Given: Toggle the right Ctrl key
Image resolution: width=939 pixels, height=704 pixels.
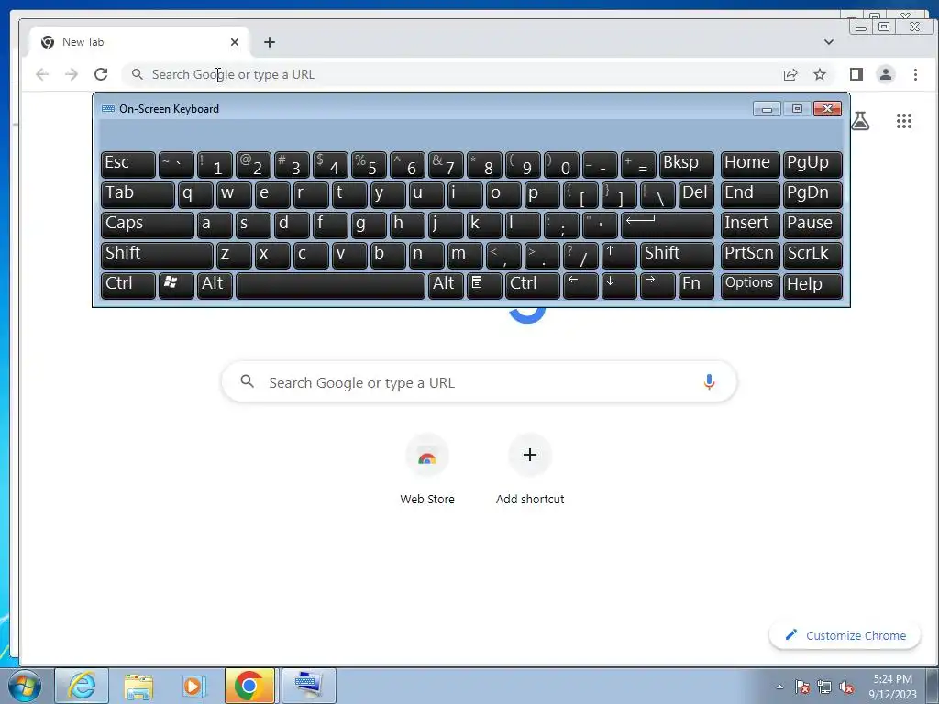Looking at the screenshot, I should 533,285.
